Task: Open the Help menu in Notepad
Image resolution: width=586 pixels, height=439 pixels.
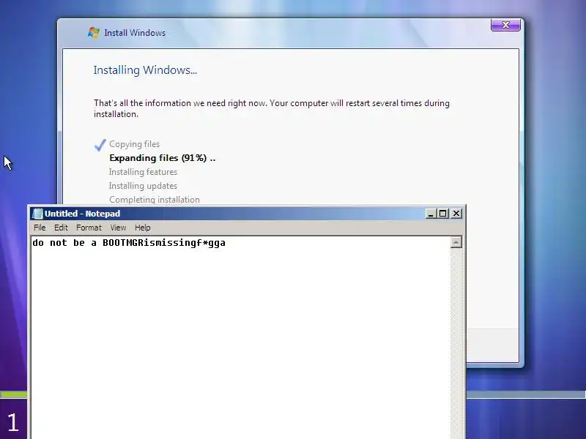Action: click(143, 228)
